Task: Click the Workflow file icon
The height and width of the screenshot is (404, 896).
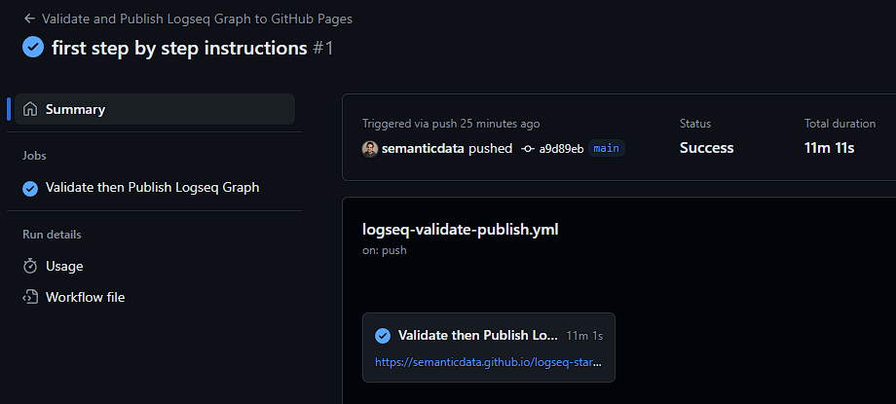Action: click(30, 297)
